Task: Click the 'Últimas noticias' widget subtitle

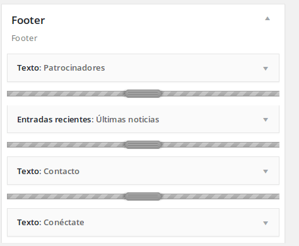Action: click(127, 119)
